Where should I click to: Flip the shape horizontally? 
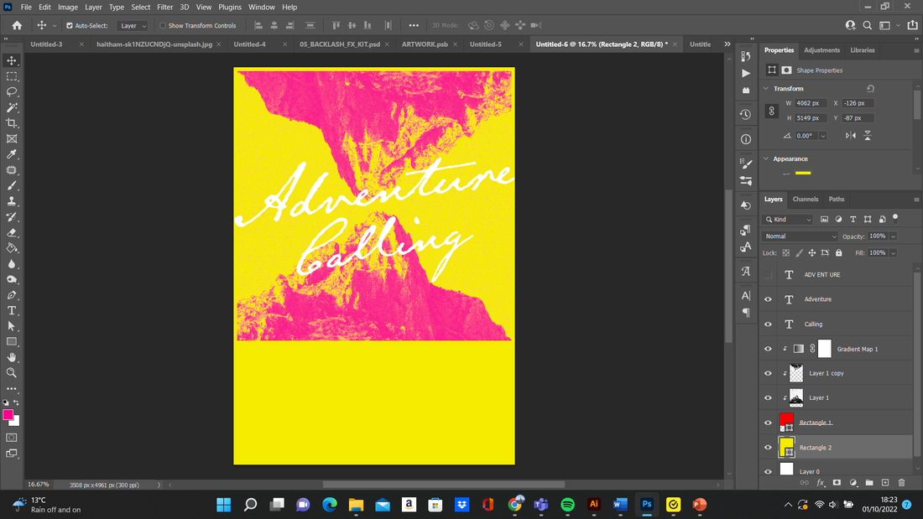click(x=851, y=135)
